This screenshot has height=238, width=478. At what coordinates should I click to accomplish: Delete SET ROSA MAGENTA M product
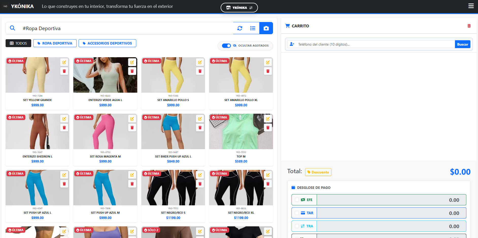click(x=132, y=128)
